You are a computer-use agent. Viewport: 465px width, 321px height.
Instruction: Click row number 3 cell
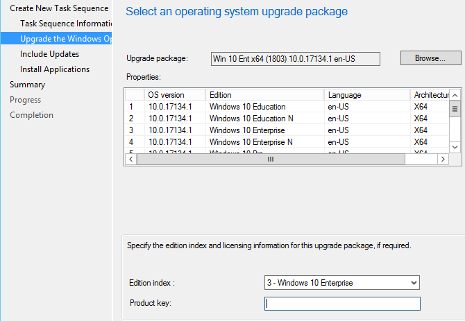(135, 130)
